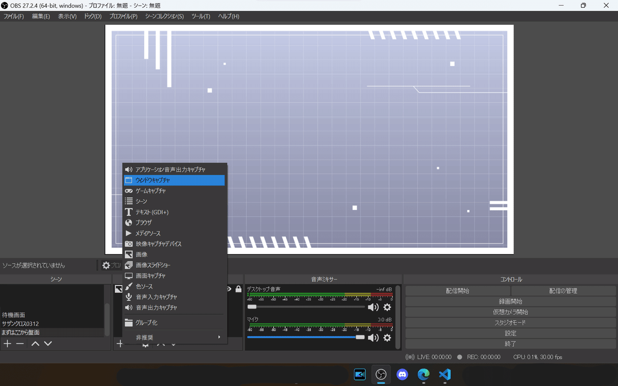
Task: Toggle source visibility eye icon
Action: coord(229,289)
